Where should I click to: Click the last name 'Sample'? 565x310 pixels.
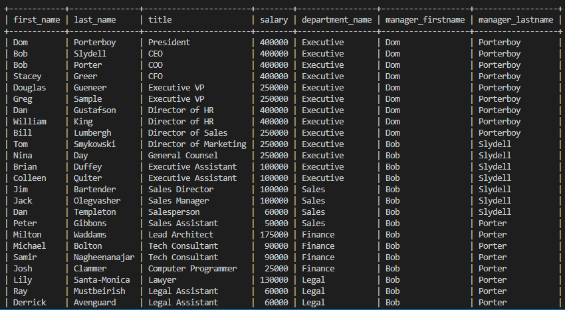88,98
